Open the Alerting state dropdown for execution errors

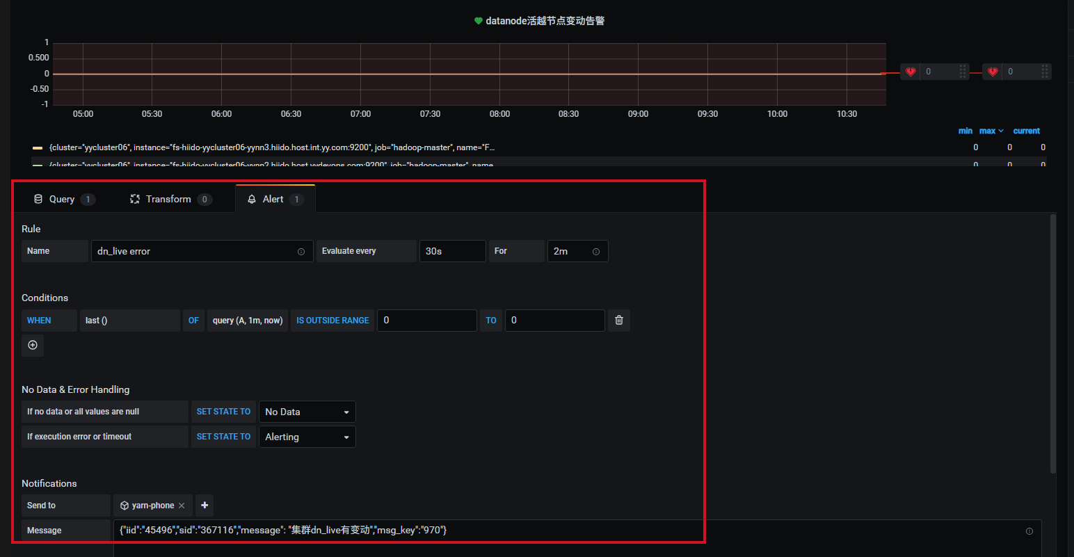tap(307, 437)
